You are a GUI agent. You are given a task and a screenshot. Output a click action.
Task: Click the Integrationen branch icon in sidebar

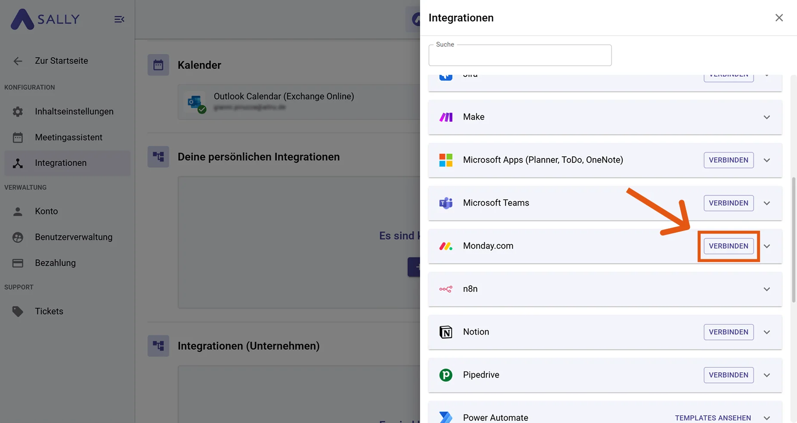[18, 163]
